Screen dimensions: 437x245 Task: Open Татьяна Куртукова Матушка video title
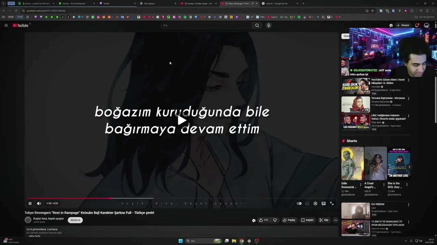(388, 98)
